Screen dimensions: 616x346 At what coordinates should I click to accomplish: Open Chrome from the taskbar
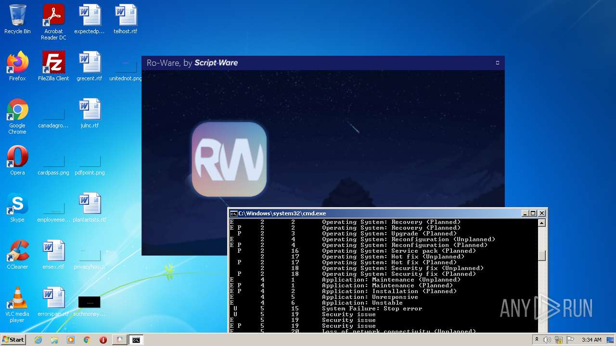(x=87, y=340)
